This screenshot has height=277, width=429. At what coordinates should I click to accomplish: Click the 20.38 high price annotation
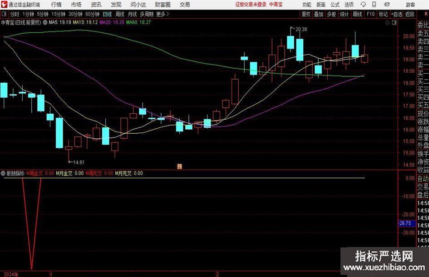click(301, 30)
